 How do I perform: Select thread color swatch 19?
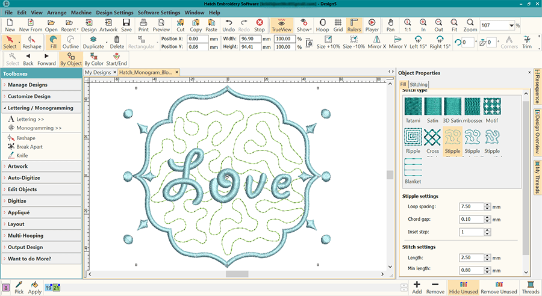48,288
